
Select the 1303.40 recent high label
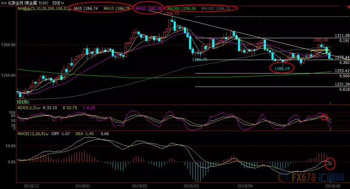[321, 40]
